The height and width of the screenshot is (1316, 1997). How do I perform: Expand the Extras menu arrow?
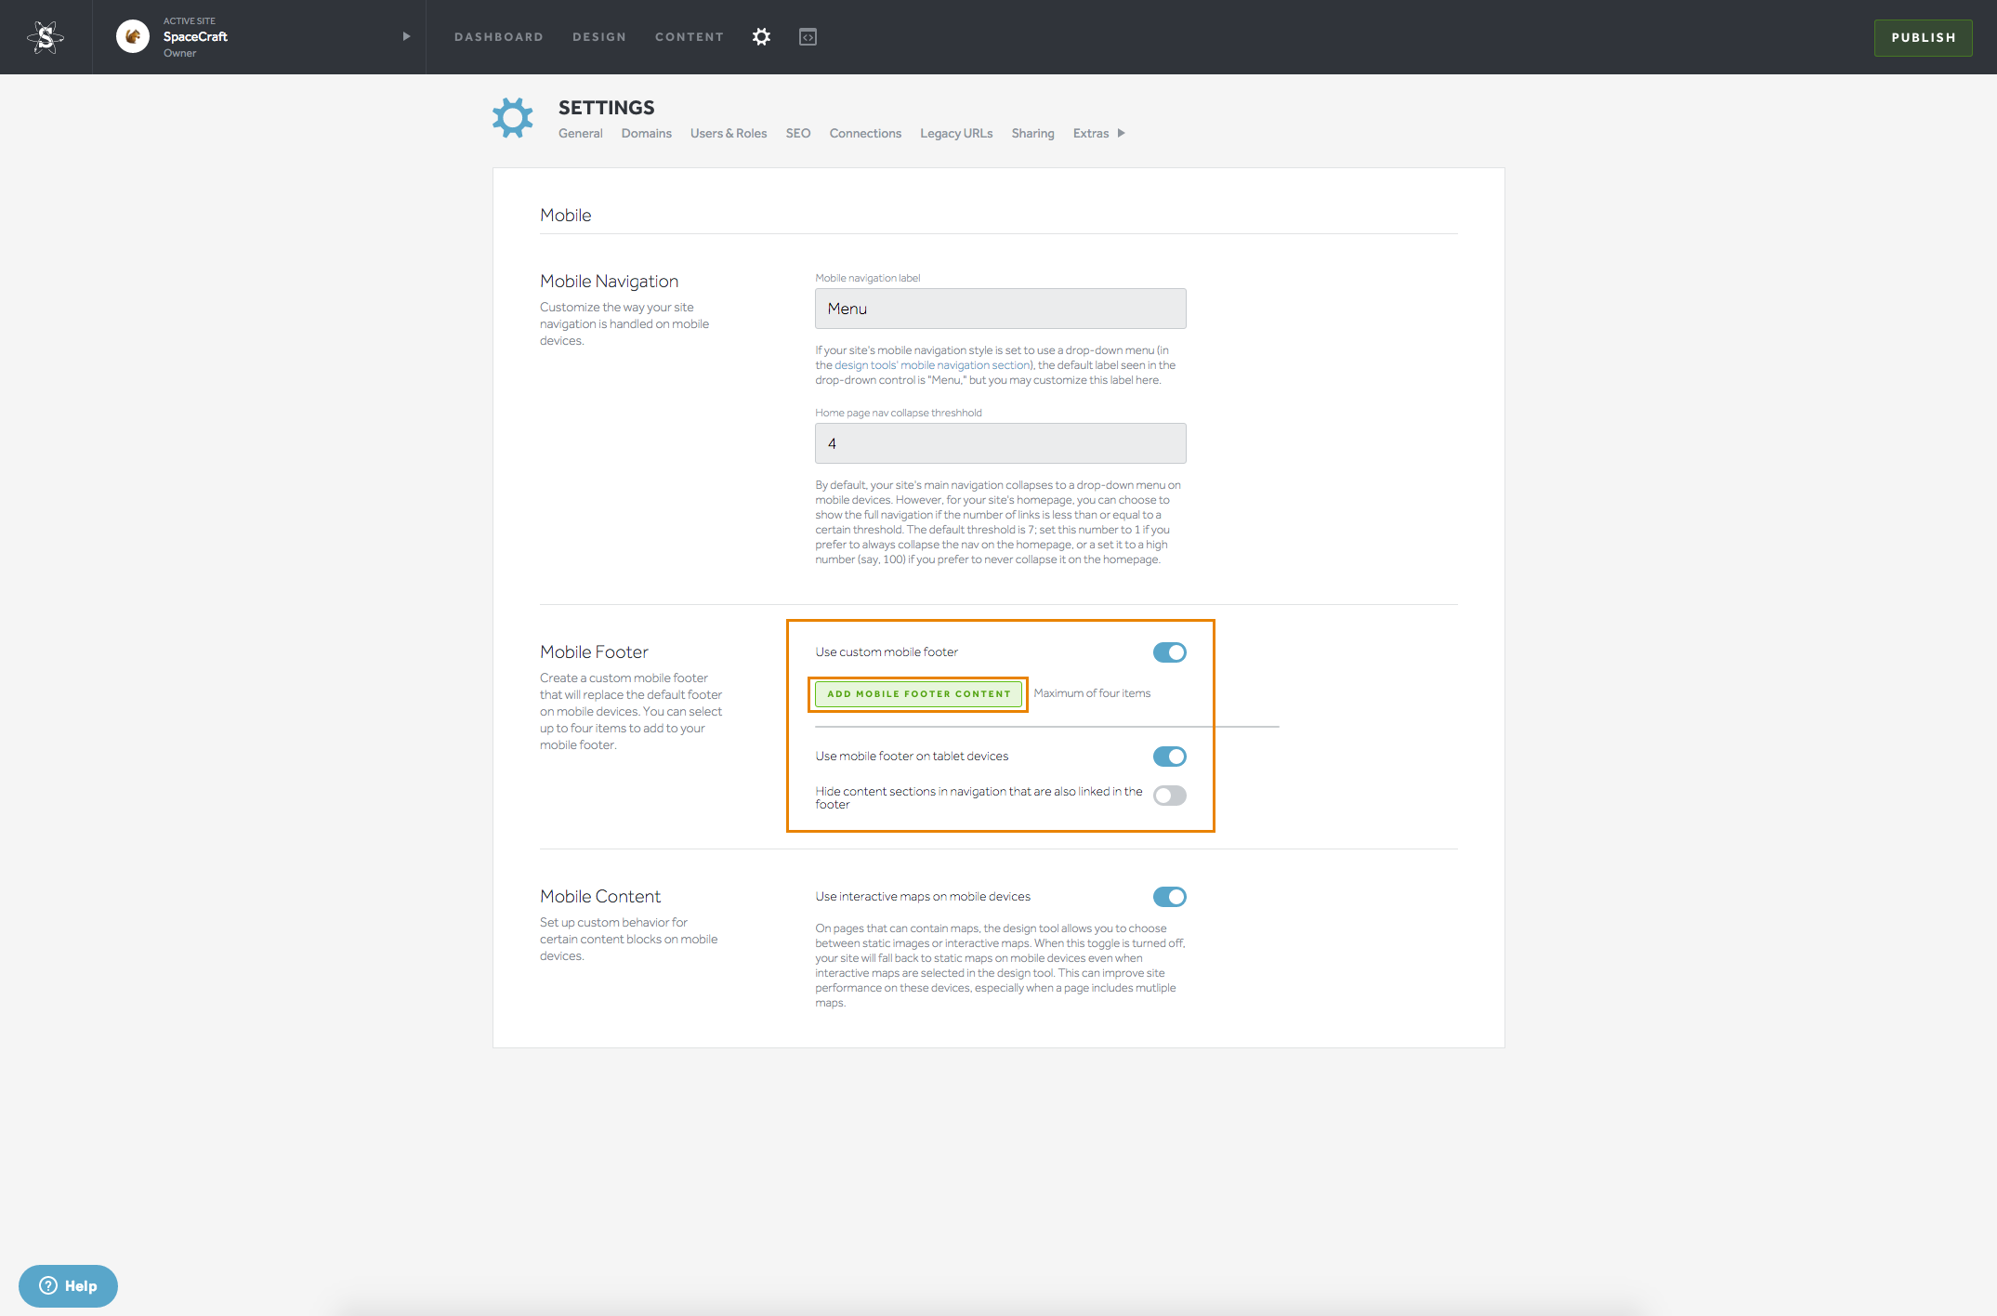pyautogui.click(x=1121, y=133)
